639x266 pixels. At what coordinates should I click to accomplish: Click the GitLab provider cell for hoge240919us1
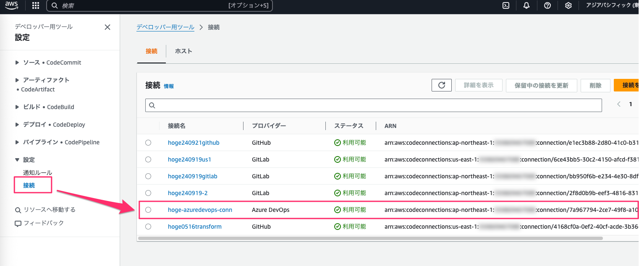260,159
